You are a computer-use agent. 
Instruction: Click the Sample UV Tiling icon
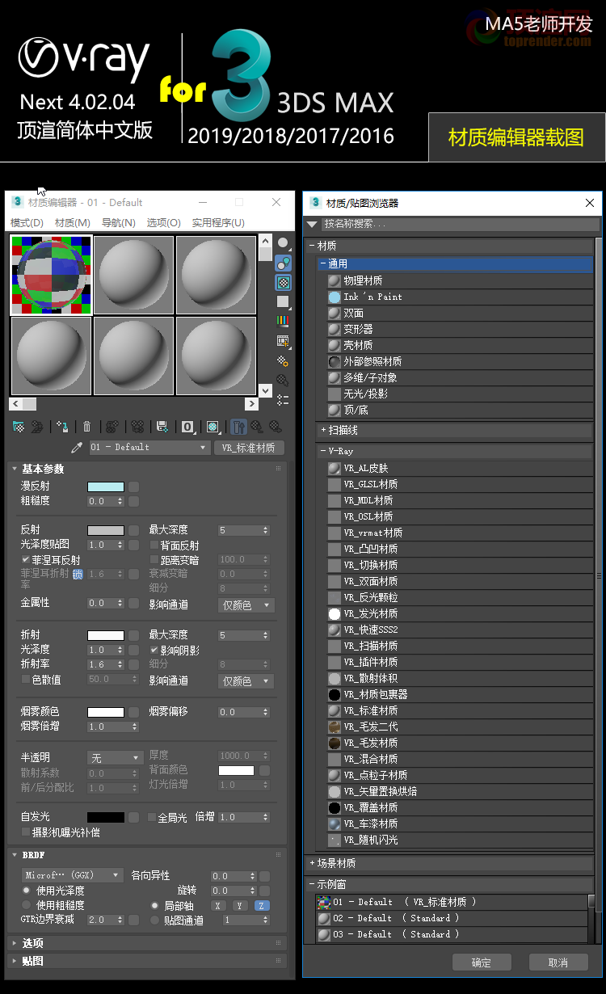283,301
